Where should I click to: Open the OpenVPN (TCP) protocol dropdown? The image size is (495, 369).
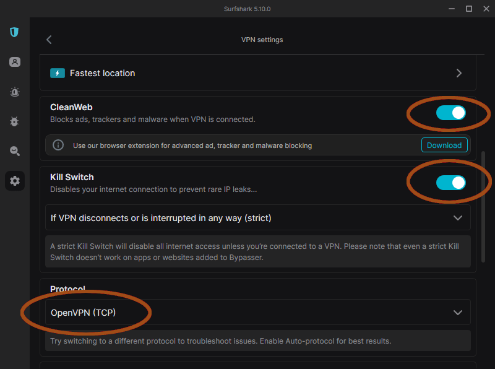258,313
